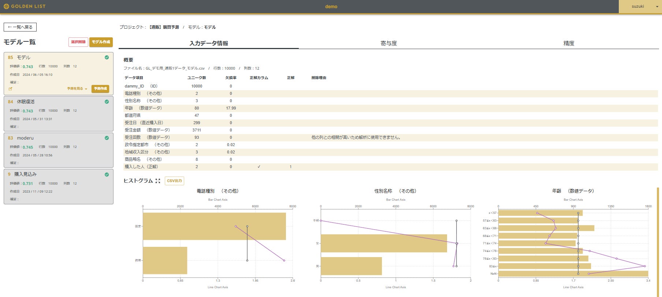662x297 pixels.
Task: Click the 評価値 0.745 on moderu card
Action: [x=28, y=147]
